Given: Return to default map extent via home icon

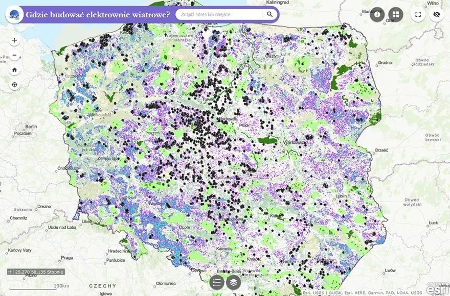Looking at the screenshot, I should (14, 70).
